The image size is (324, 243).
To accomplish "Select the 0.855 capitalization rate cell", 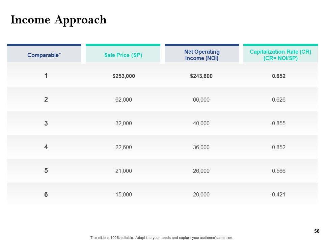I will tap(279, 124).
